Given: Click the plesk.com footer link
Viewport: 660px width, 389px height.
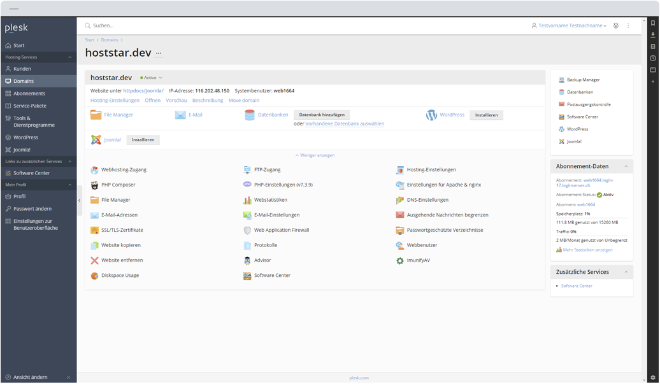Looking at the screenshot, I should [x=359, y=378].
